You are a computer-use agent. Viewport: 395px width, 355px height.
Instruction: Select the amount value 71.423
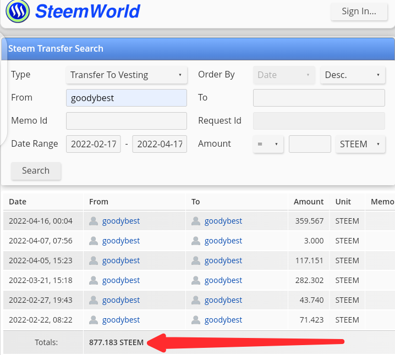[311, 320]
